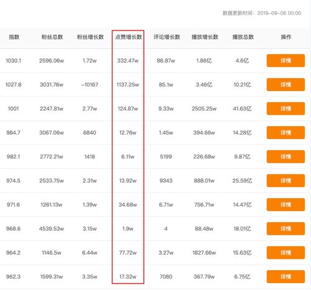Click the 6.11w likes growth cell
The image size is (311, 290).
pyautogui.click(x=128, y=156)
